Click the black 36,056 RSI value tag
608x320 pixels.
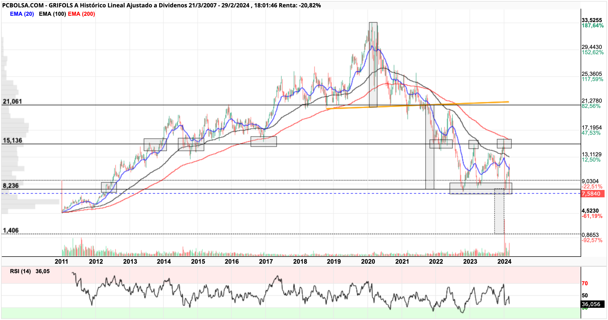pos(592,304)
